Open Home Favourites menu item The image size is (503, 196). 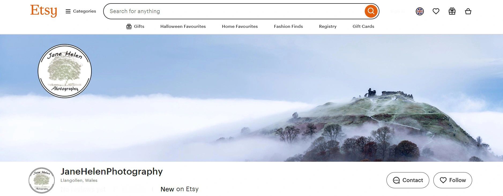pos(240,26)
